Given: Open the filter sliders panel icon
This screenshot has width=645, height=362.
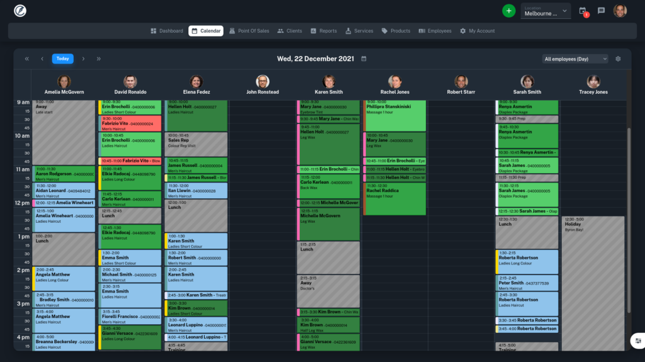Looking at the screenshot, I should coord(637,341).
